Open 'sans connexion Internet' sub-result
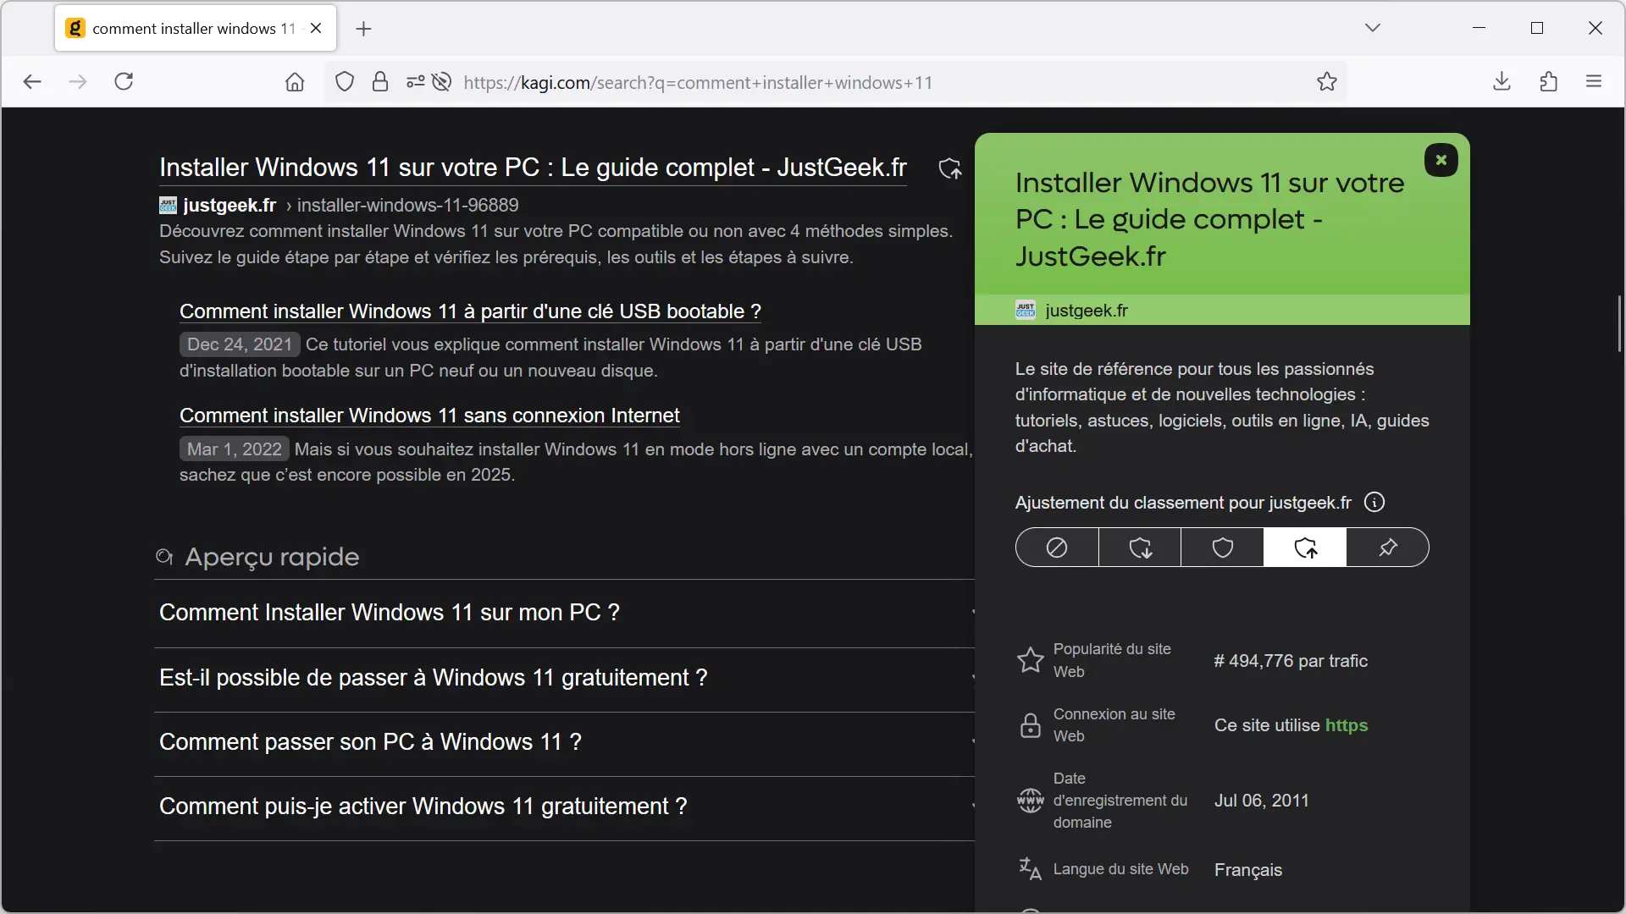Image resolution: width=1626 pixels, height=914 pixels. pos(429,416)
